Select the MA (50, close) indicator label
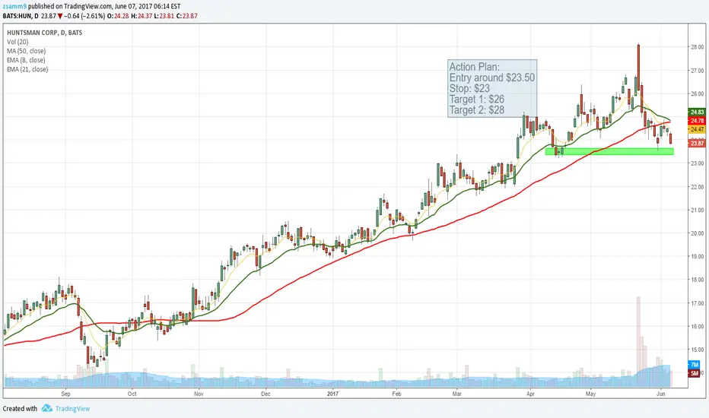This screenshot has width=709, height=418. coord(26,51)
